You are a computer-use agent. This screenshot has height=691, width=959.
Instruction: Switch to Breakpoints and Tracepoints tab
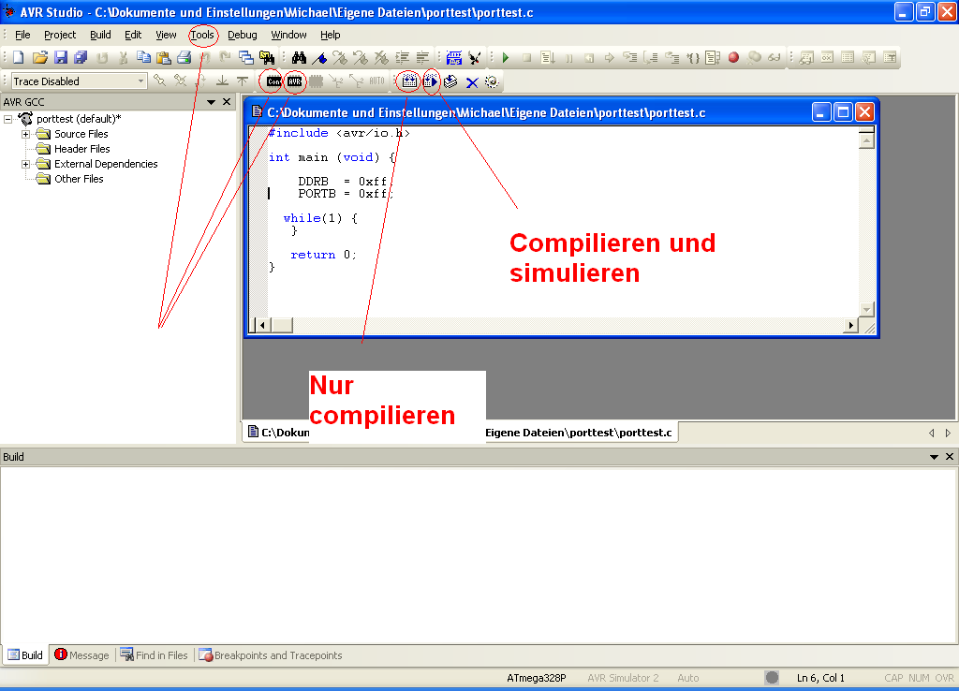click(x=271, y=654)
